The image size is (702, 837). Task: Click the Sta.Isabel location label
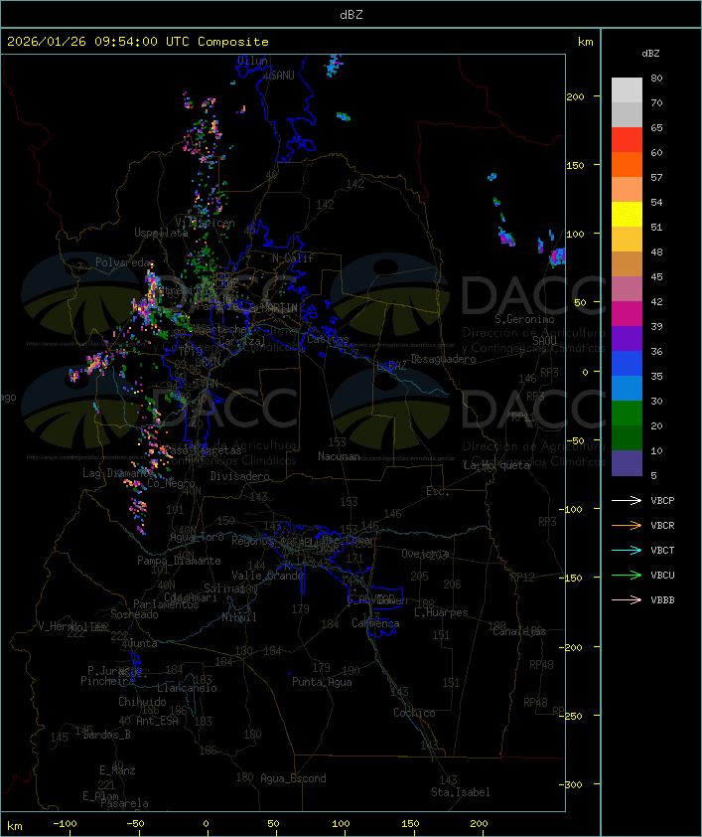(x=460, y=792)
